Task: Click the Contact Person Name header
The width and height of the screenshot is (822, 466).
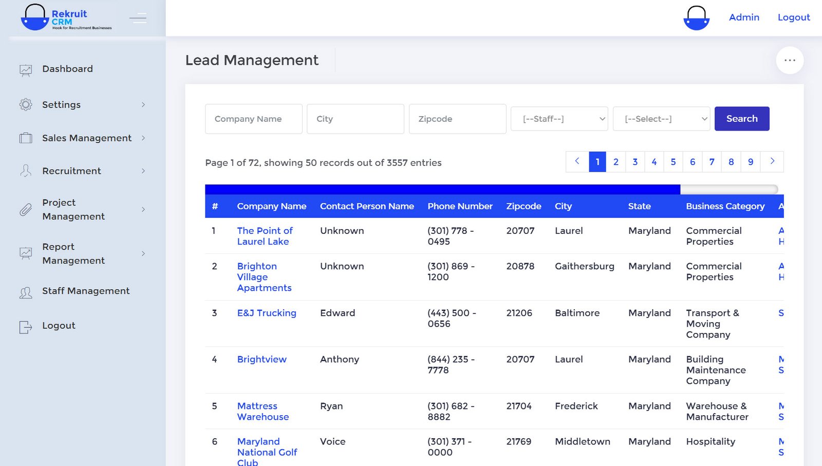Action: click(x=367, y=206)
